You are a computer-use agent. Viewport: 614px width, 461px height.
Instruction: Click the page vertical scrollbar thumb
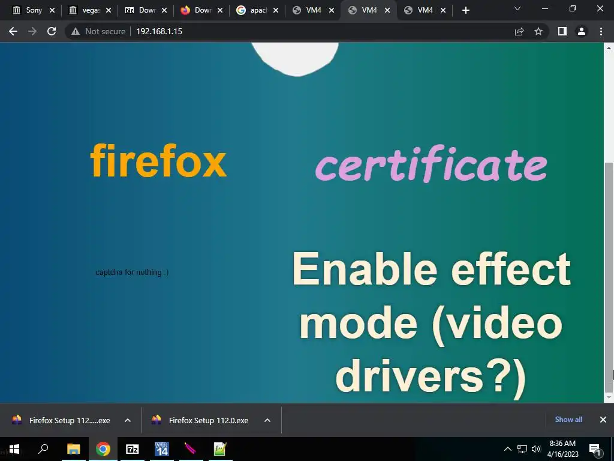[x=609, y=277]
